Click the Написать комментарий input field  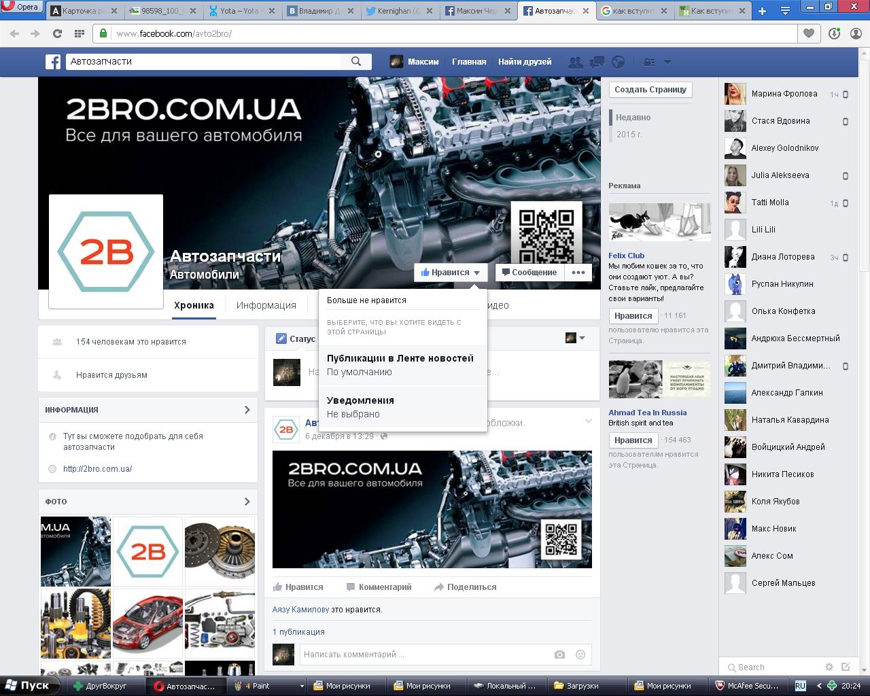click(425, 655)
